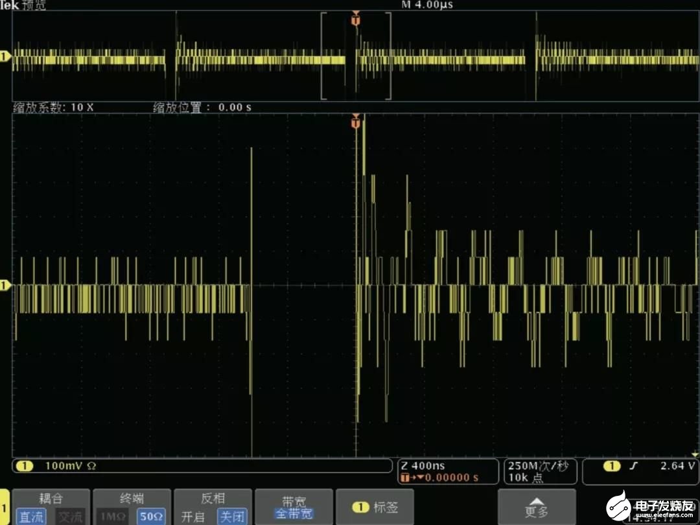Click the 终端 termination menu header

(x=132, y=498)
